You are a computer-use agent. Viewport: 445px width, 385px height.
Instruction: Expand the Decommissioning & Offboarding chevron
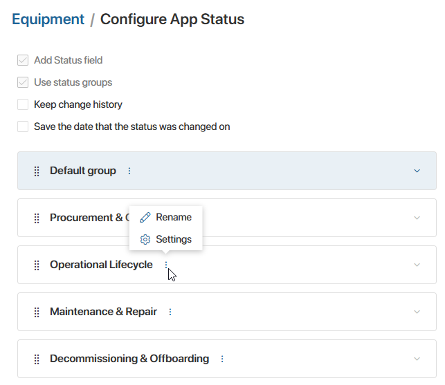417,359
